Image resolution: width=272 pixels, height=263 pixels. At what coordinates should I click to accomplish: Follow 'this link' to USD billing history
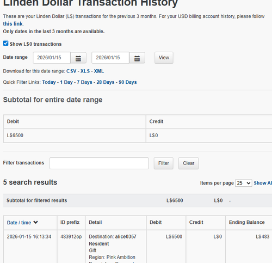(13, 24)
